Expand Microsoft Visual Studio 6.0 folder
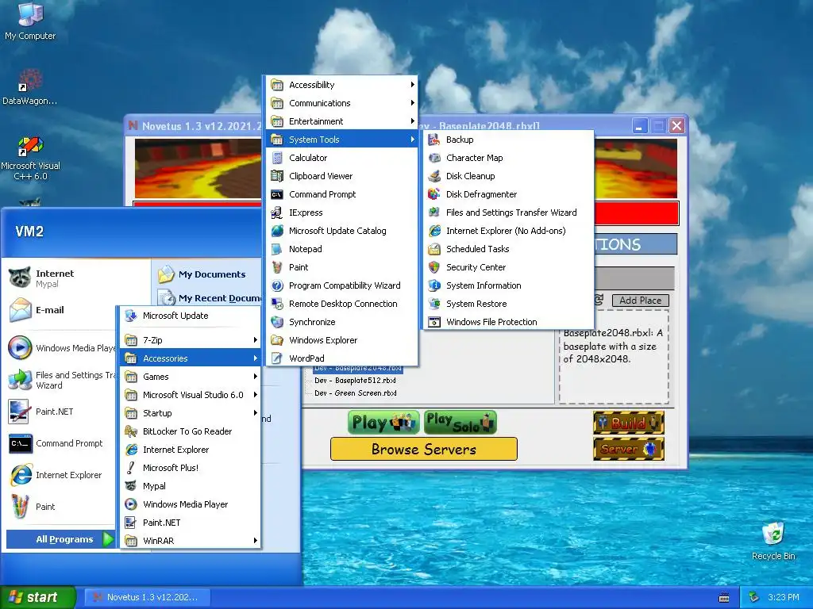Image resolution: width=813 pixels, height=609 pixels. [x=191, y=395]
